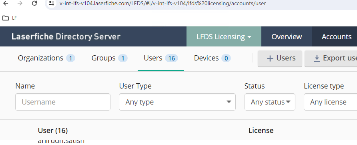Open the Any status dropdown
The width and height of the screenshot is (357, 145).
point(270,102)
